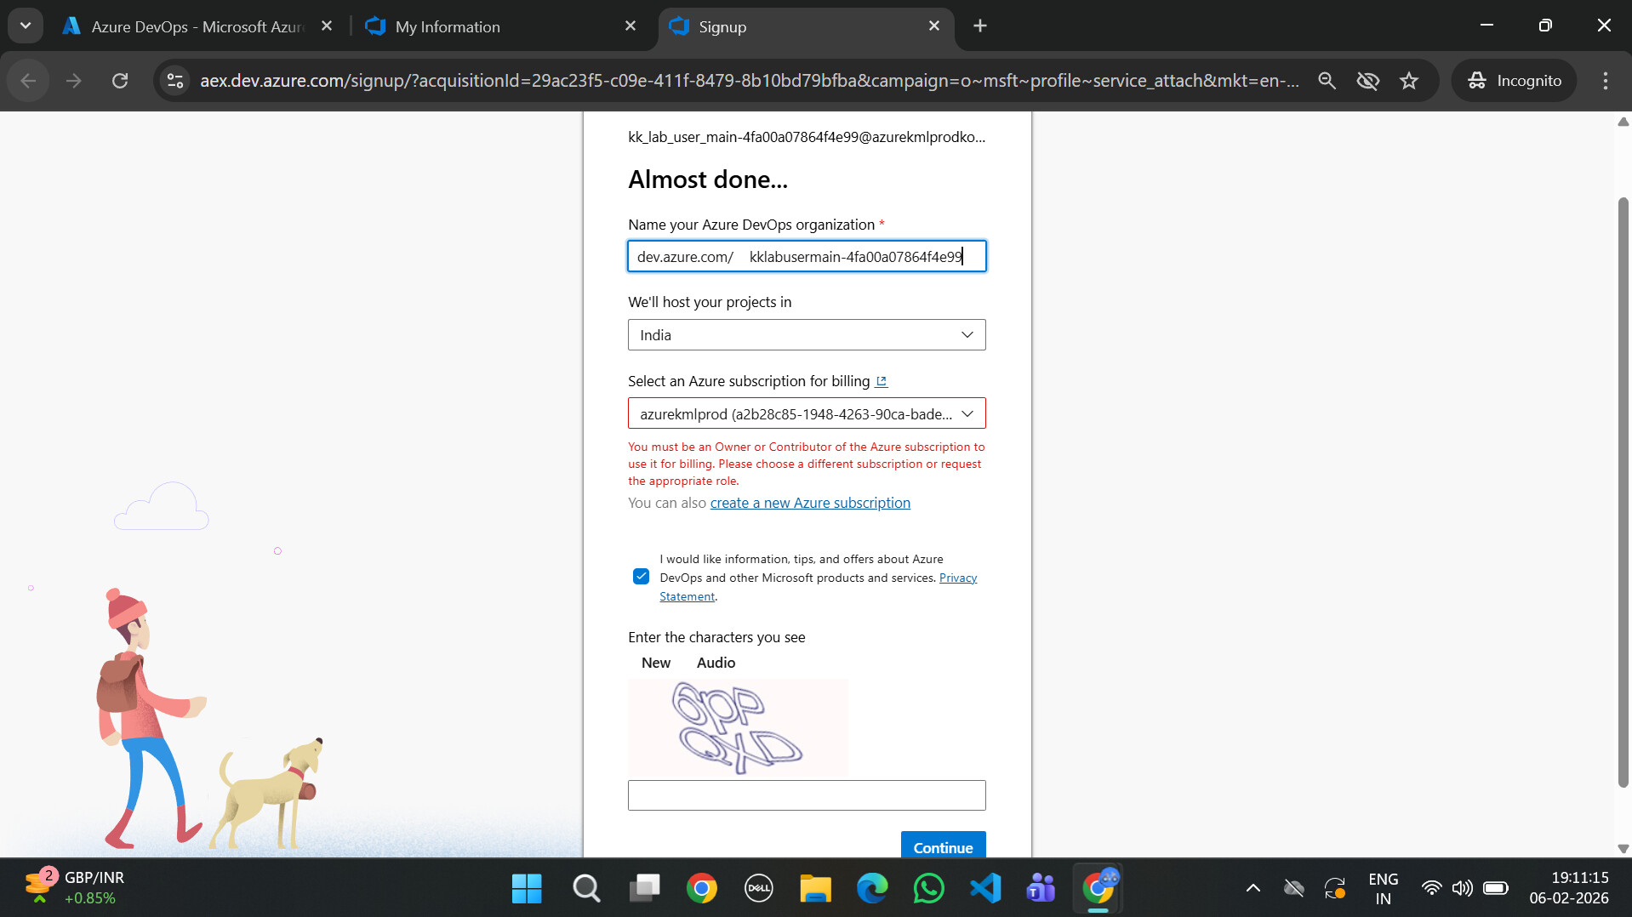This screenshot has height=917, width=1632.
Task: Open the Windows Start menu
Action: point(527,889)
